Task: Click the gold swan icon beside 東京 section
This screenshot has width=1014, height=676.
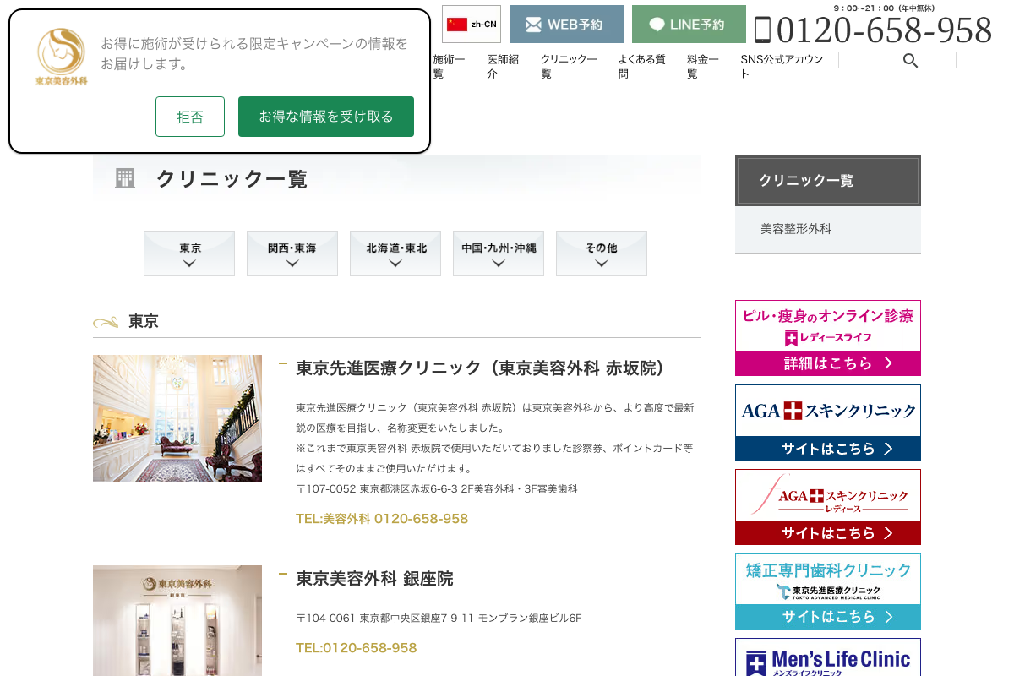Action: coord(105,321)
